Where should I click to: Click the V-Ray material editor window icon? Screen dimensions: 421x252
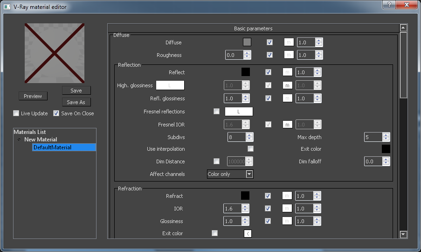click(7, 7)
